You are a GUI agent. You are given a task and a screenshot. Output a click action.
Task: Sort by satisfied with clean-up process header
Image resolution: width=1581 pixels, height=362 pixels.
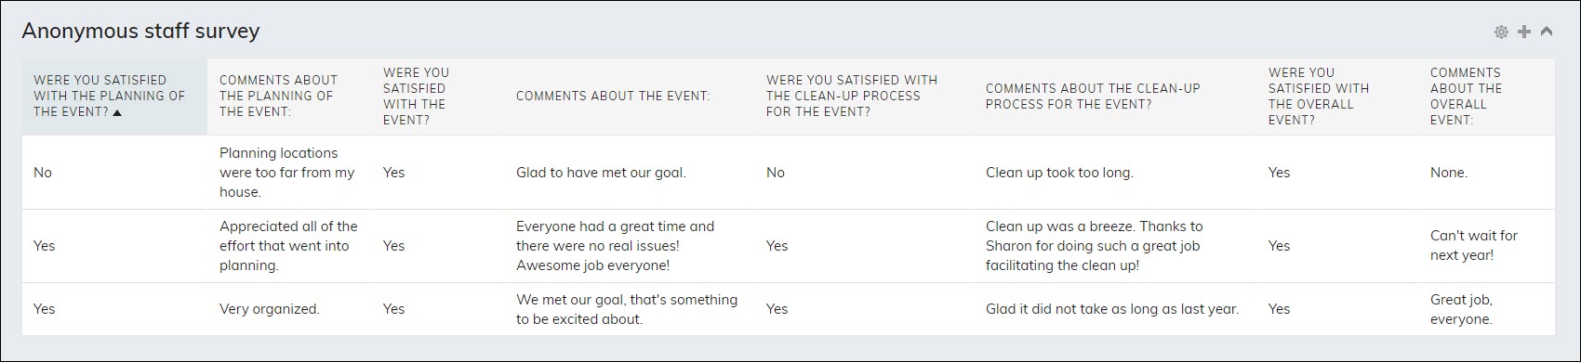[x=865, y=97]
